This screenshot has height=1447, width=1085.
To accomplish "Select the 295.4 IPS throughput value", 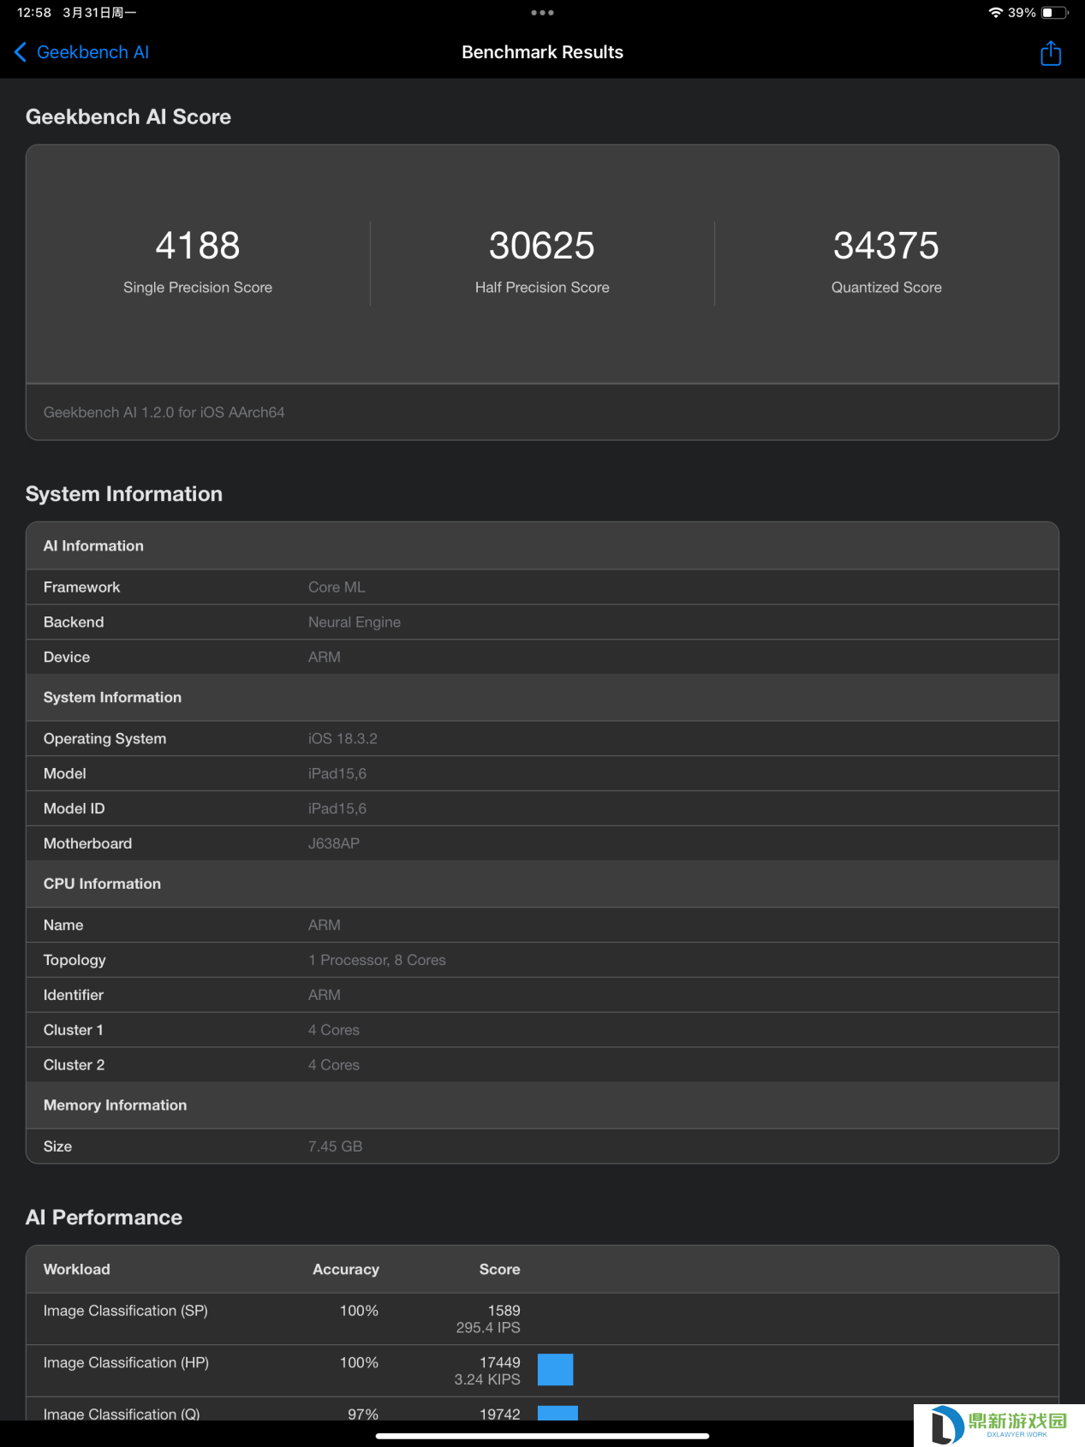I will 488,1328.
